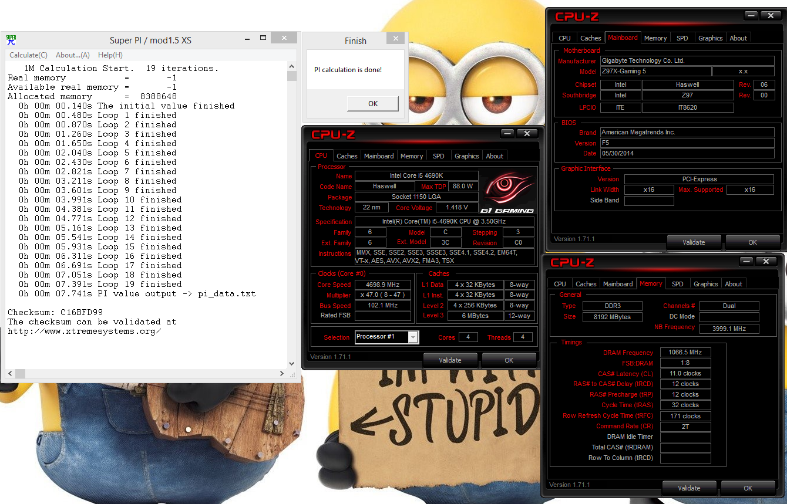
Task: Click Validate in CPU-Z Memory window
Action: click(689, 488)
